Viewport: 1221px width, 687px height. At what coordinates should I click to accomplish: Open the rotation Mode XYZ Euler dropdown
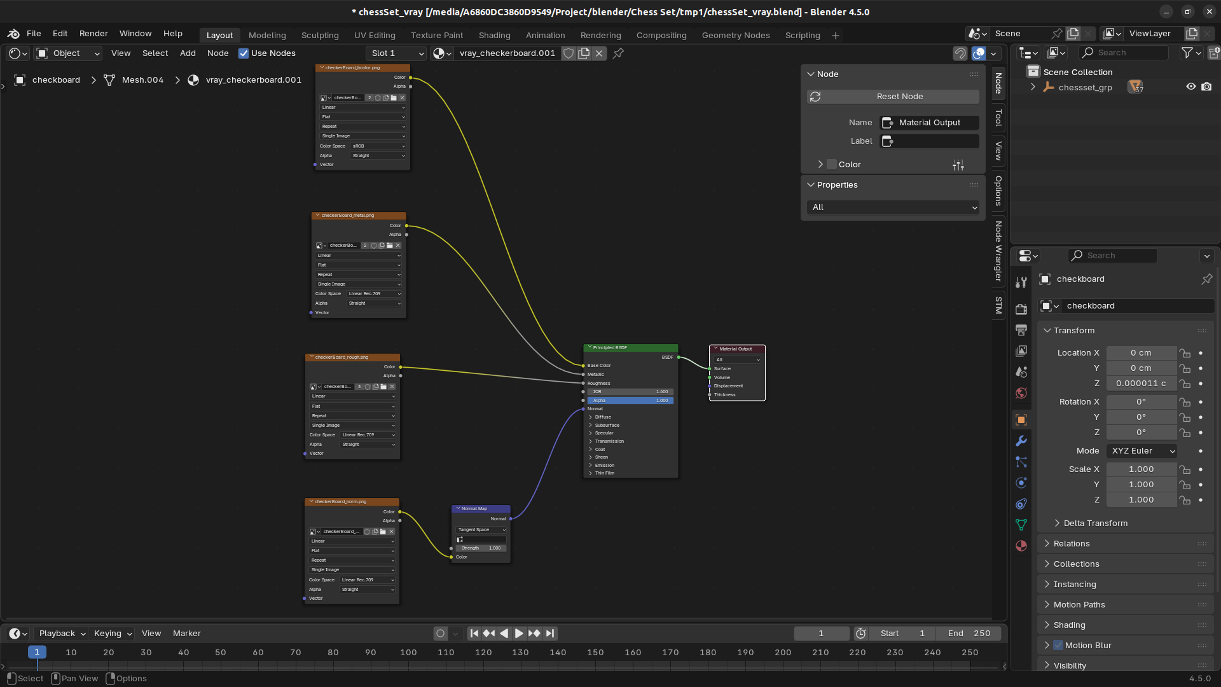(x=1142, y=451)
